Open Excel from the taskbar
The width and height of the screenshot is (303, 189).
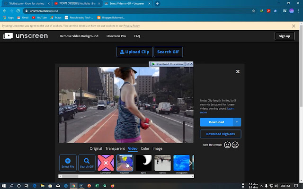click(x=97, y=186)
